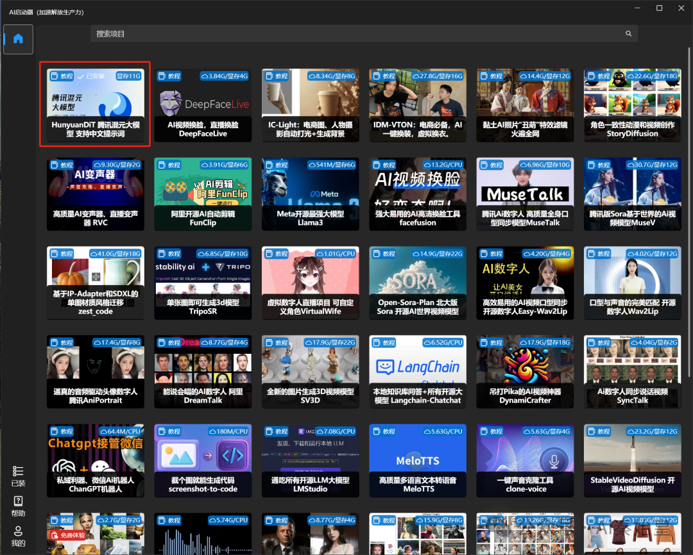Open the IDM-VTON 虚拟换衣 card
The width and height of the screenshot is (693, 555).
(x=418, y=105)
